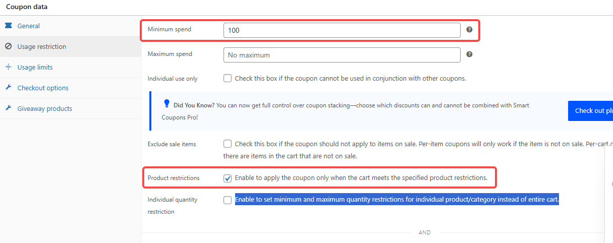The image size is (613, 243).
Task: Click the General ticket icon
Action: [x=8, y=26]
